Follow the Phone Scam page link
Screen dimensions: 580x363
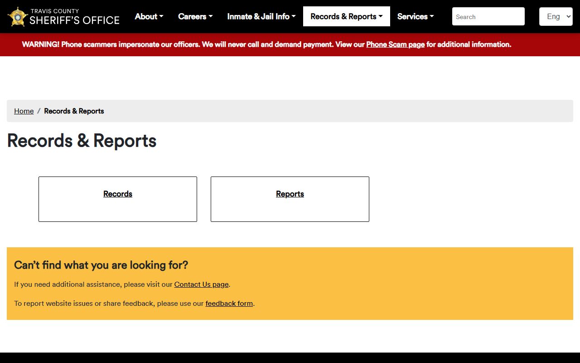coord(395,44)
